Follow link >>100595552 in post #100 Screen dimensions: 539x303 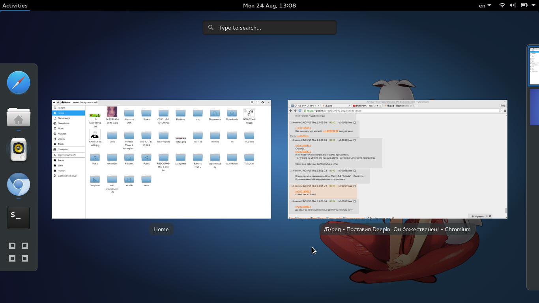[303, 128]
